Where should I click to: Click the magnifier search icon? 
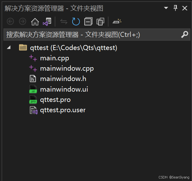coord(184,34)
